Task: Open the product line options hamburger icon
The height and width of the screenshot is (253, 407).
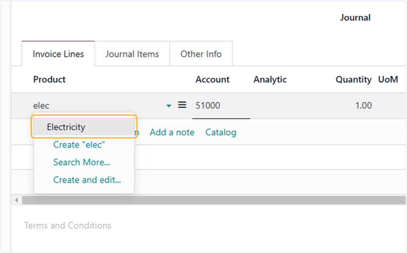Action: 182,105
